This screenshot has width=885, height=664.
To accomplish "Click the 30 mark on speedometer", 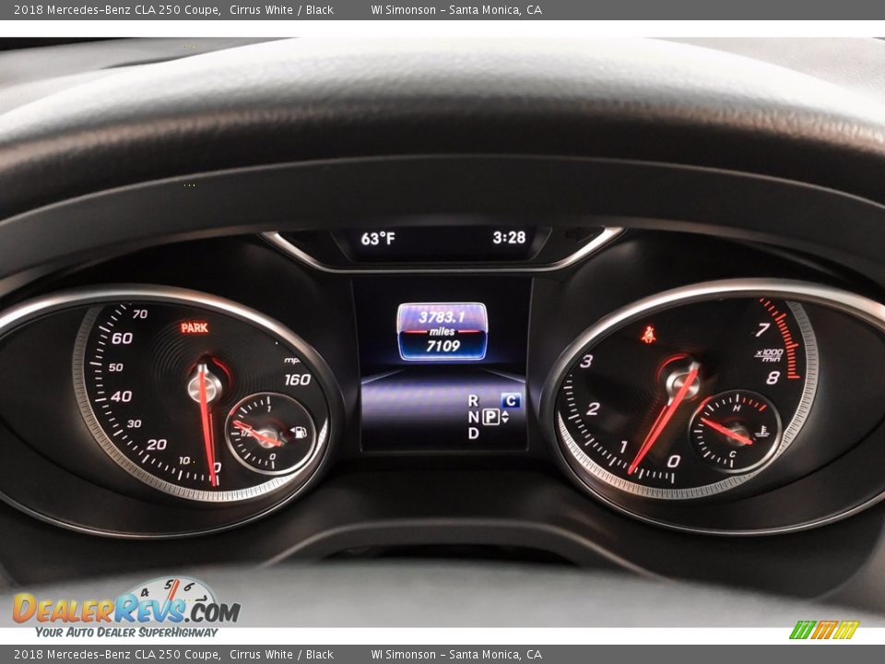I will click(x=135, y=423).
